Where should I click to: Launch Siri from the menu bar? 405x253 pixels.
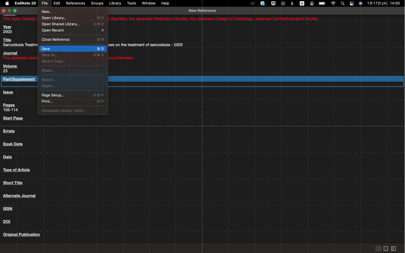360,3
